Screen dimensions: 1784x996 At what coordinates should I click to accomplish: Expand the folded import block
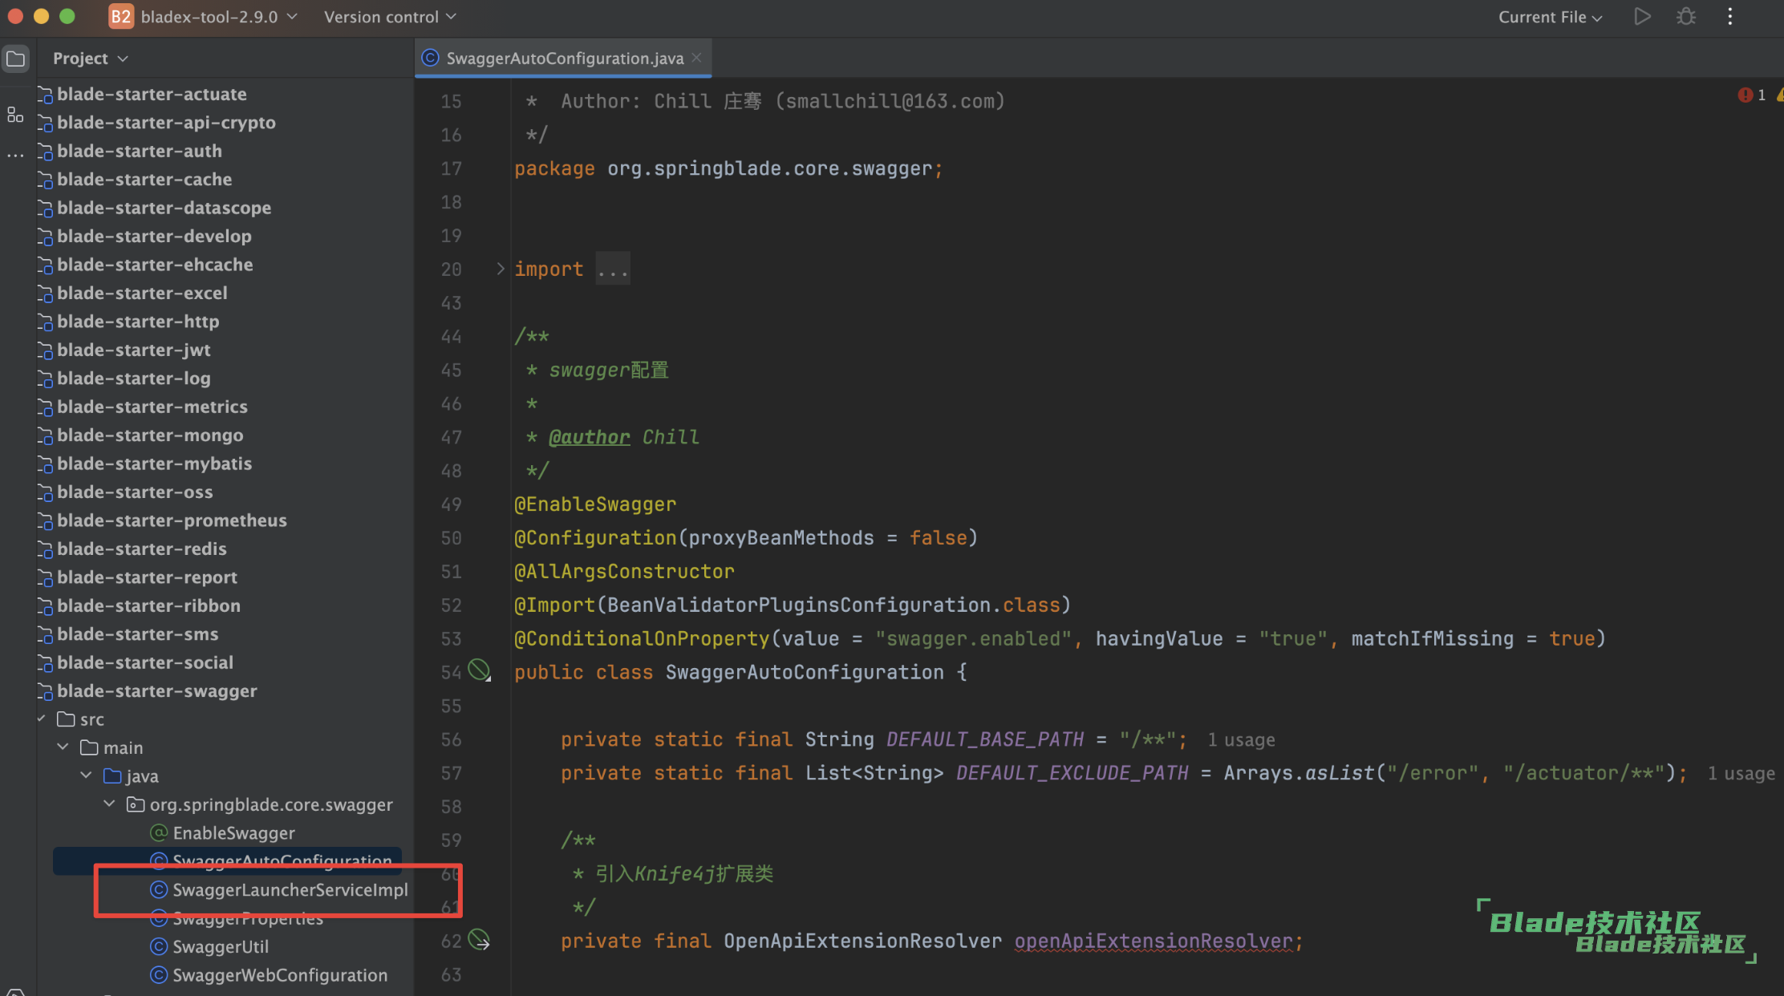coord(501,269)
